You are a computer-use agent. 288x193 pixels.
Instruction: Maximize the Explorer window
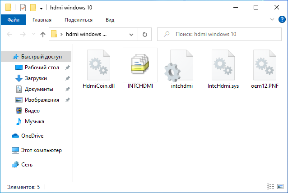coord(256,7)
